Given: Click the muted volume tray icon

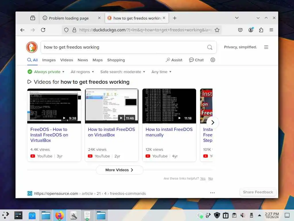Looking at the screenshot, I should coord(243,215).
